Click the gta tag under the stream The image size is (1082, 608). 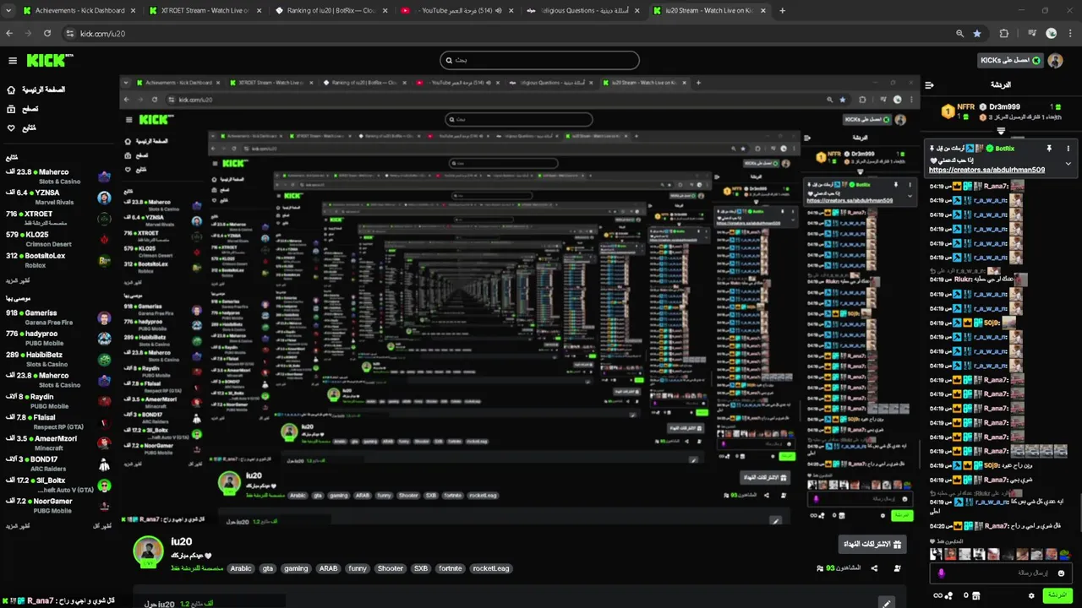[x=268, y=568]
